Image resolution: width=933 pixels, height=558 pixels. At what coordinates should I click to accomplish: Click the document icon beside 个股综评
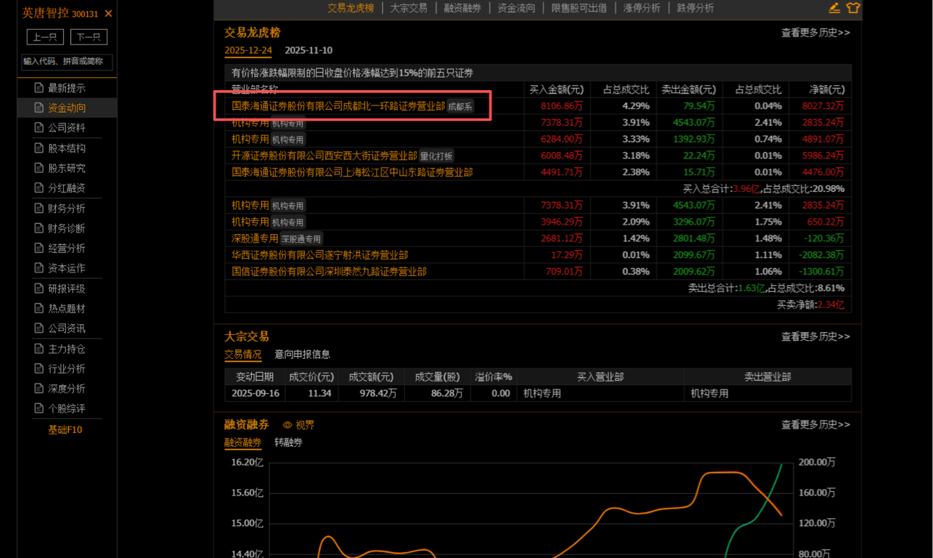tap(39, 408)
